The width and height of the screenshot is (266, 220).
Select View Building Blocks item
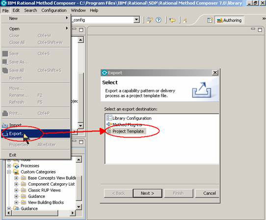point(46,202)
